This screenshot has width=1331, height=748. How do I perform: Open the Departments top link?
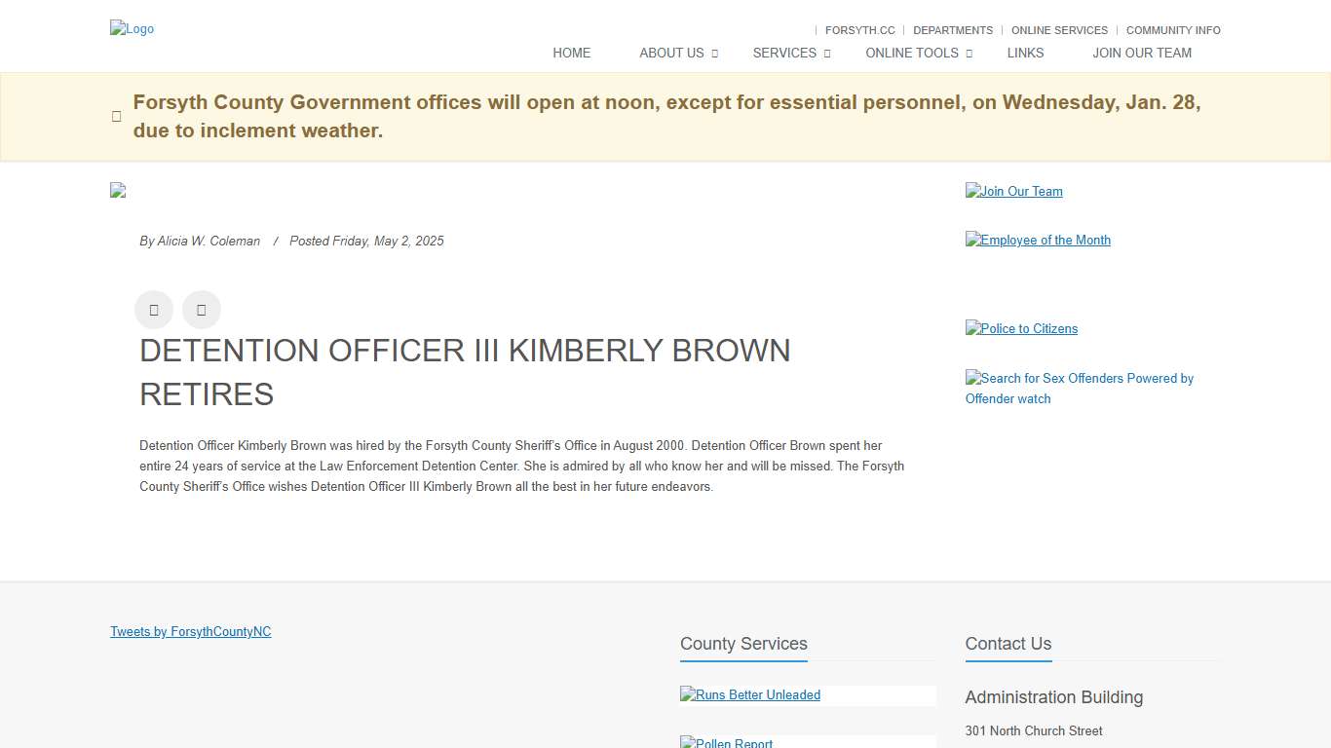(x=952, y=30)
